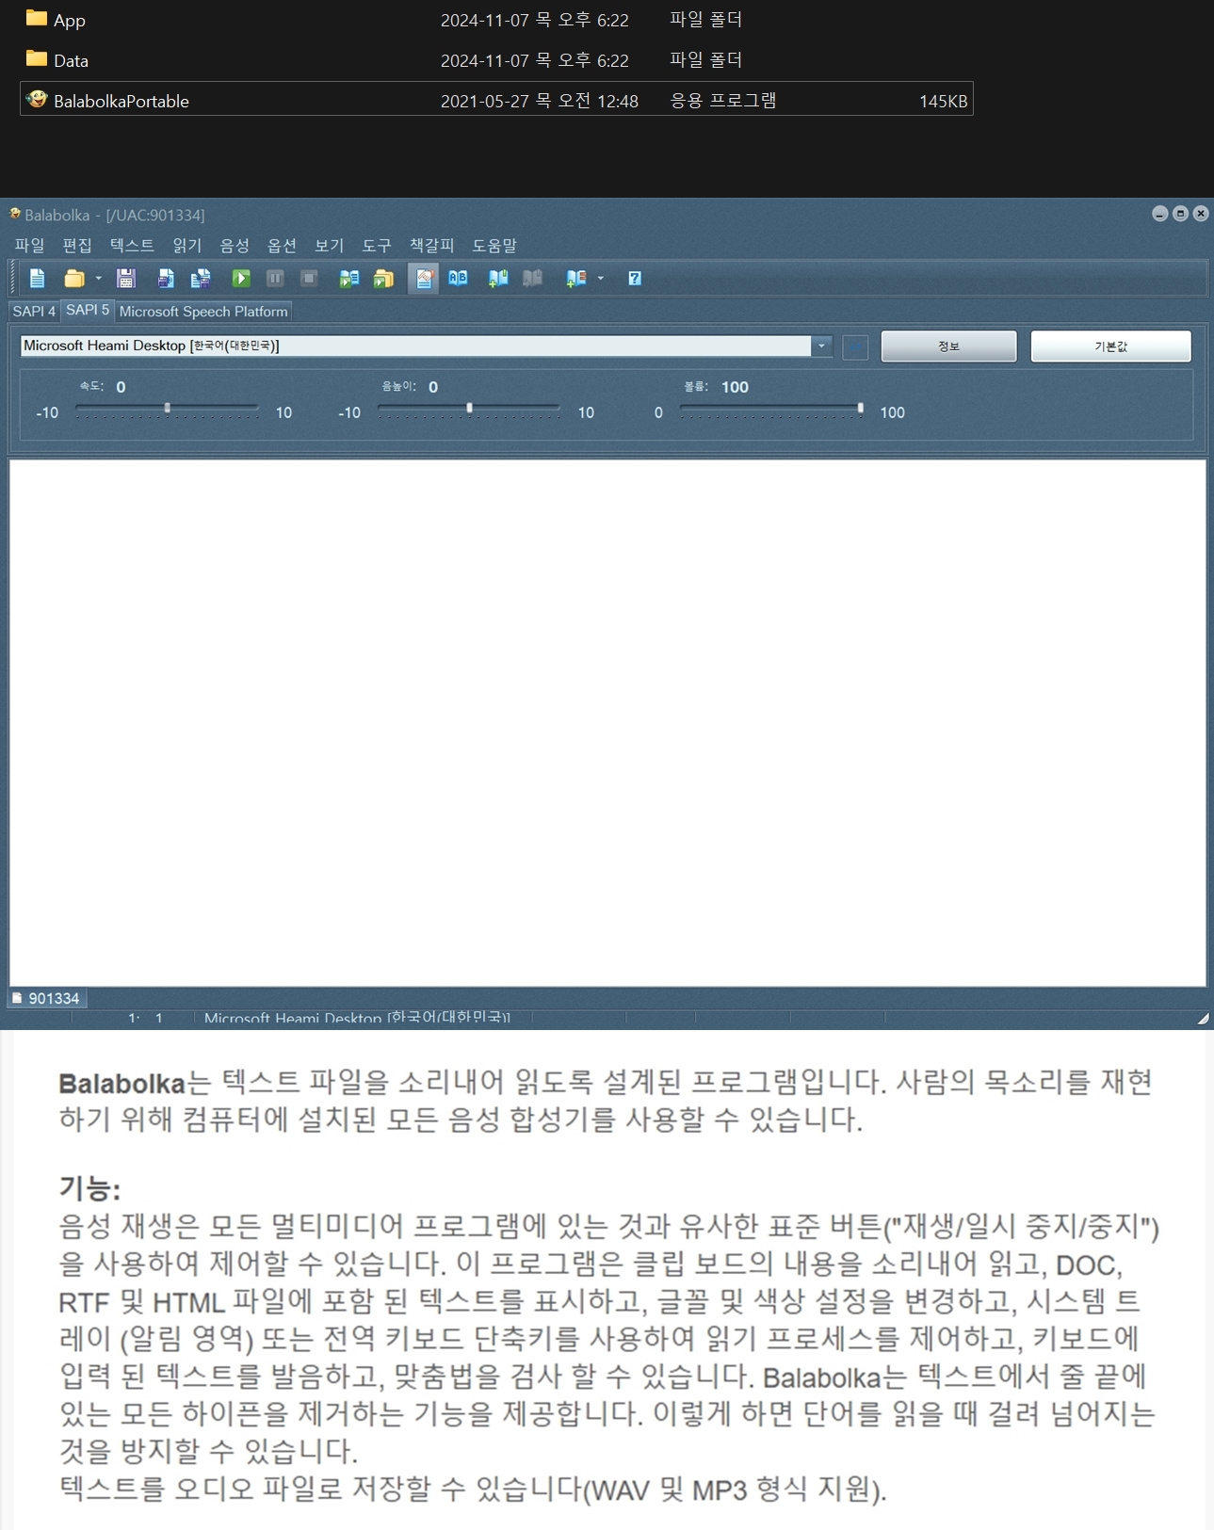Click the Open file folder icon

73,279
